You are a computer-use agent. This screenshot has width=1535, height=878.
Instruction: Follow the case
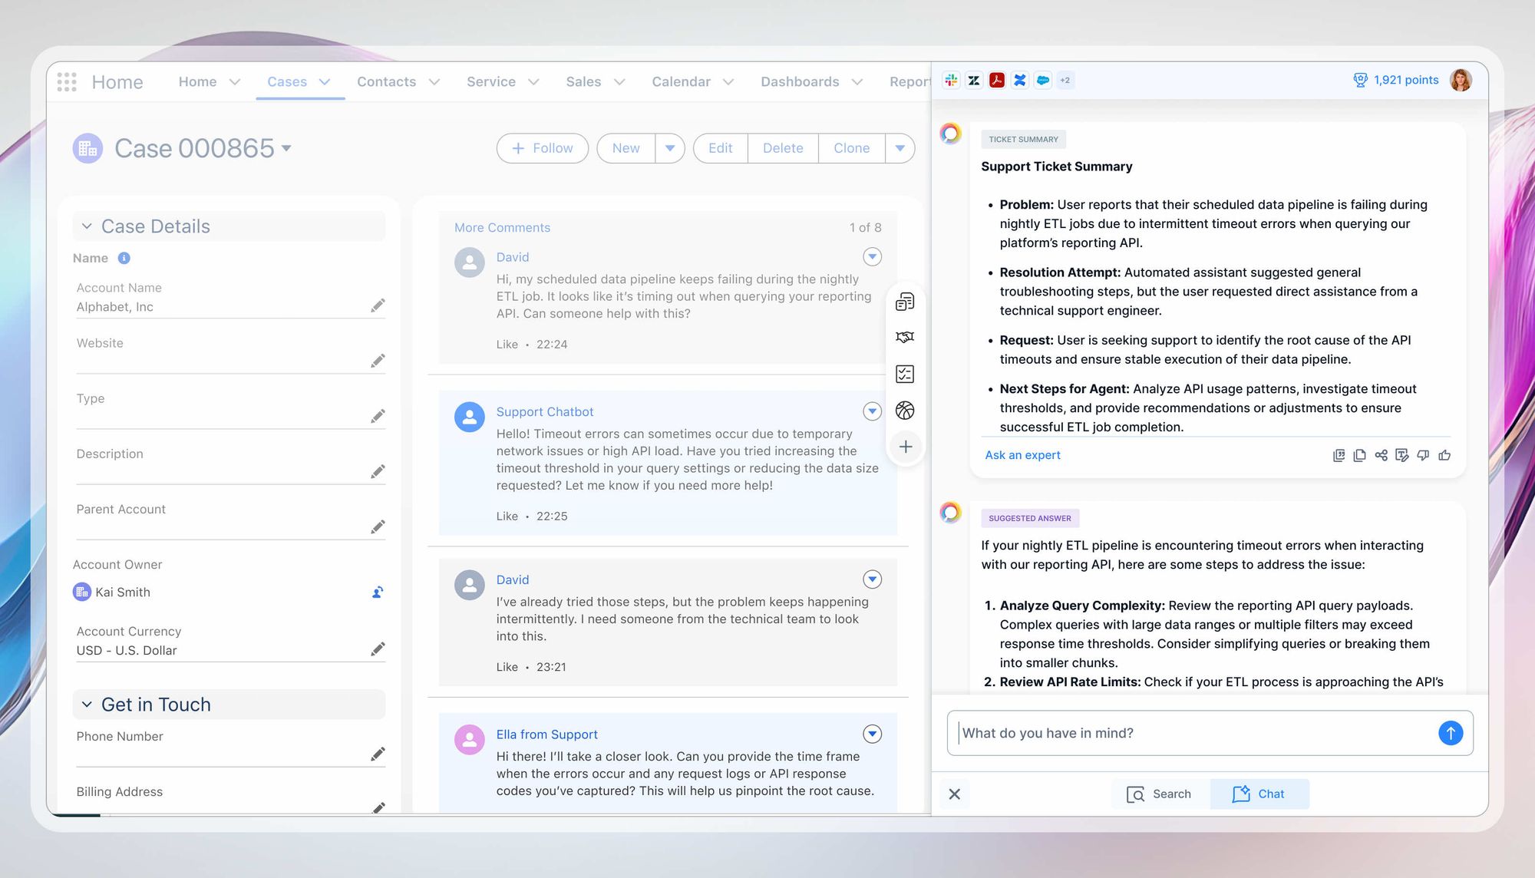click(542, 148)
